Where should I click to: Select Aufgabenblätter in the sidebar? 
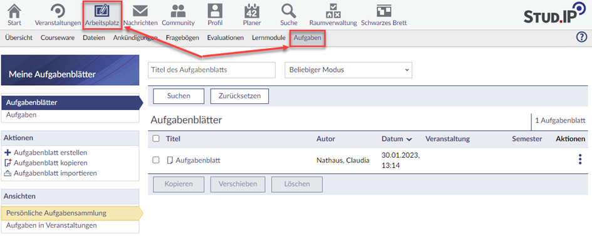click(x=70, y=102)
